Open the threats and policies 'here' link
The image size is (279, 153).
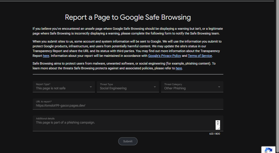179,68
